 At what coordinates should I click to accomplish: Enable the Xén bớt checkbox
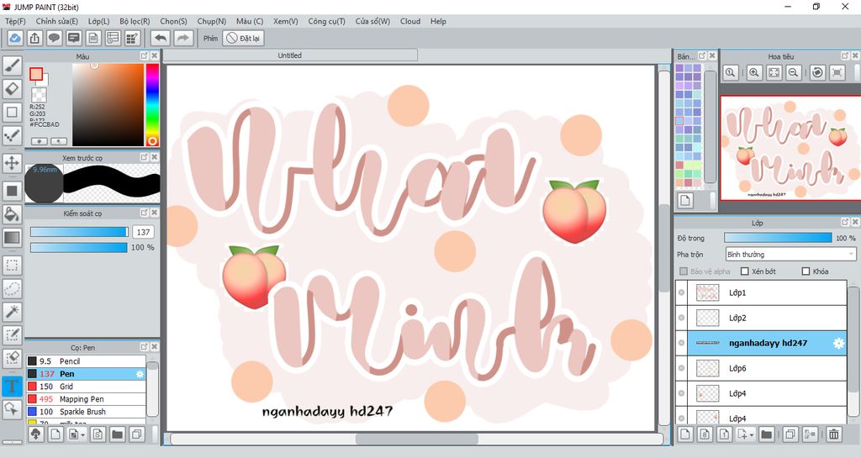[x=745, y=271]
